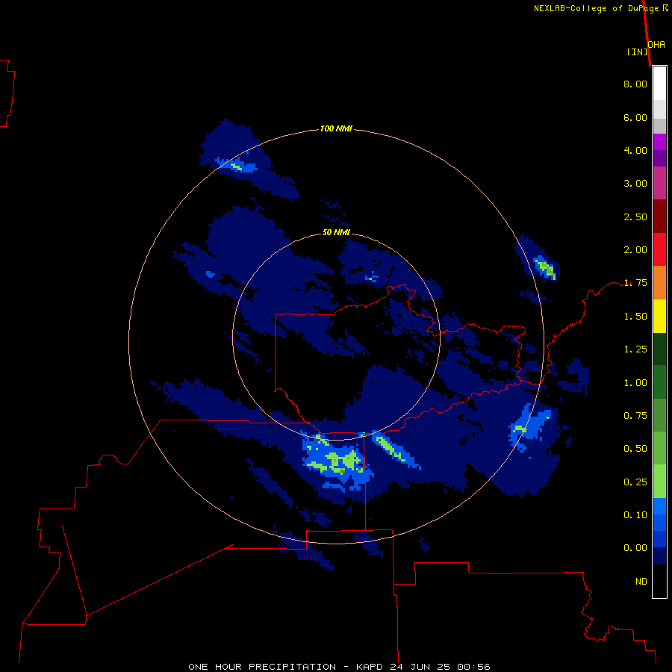The width and height of the screenshot is (672, 672).
Task: Click the One Hour Precipitation KAPD caption
Action: pyautogui.click(x=339, y=667)
